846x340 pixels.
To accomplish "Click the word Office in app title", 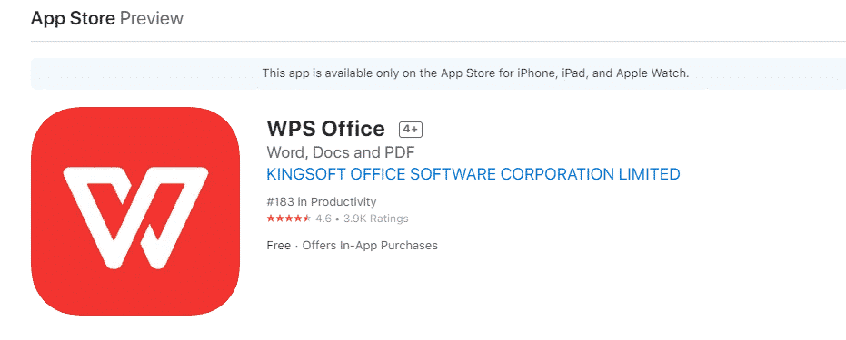I will click(x=353, y=129).
